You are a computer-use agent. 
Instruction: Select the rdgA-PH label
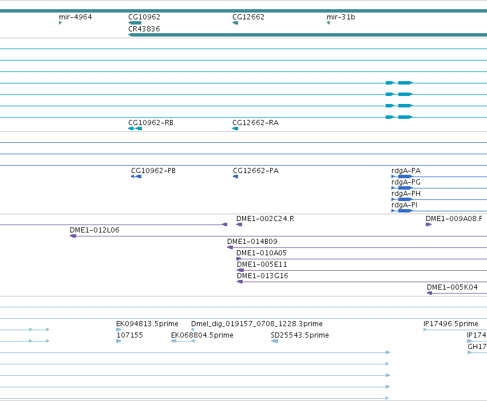click(x=406, y=194)
